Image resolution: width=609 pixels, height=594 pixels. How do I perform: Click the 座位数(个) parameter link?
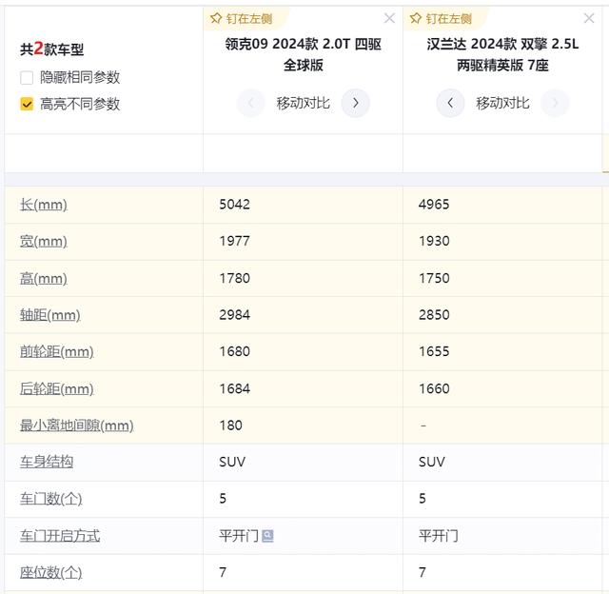[x=50, y=572]
